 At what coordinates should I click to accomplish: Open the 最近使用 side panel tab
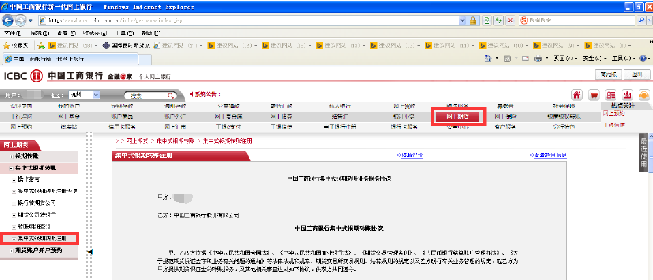644,153
